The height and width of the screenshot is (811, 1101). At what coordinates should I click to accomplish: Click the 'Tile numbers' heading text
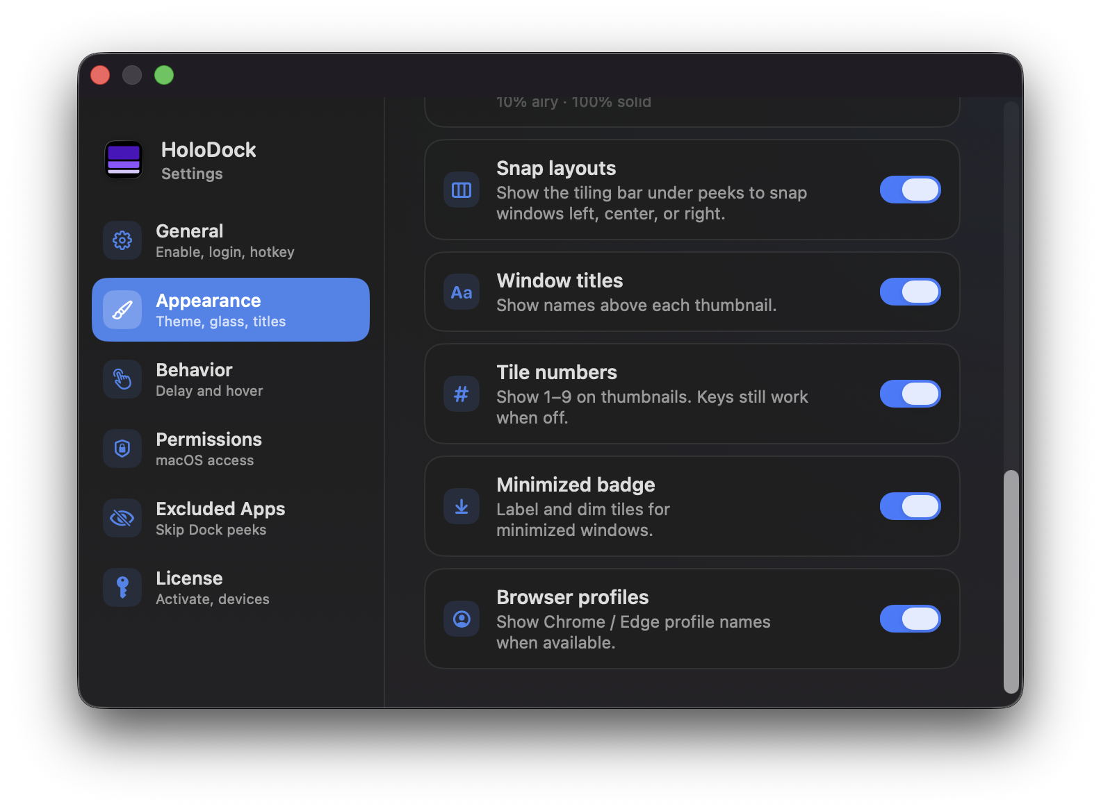(557, 372)
